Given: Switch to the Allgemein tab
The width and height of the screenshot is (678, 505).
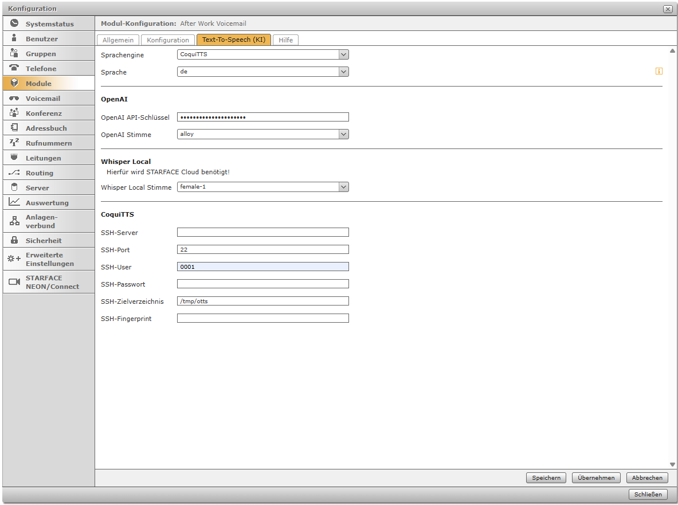Looking at the screenshot, I should (x=118, y=40).
